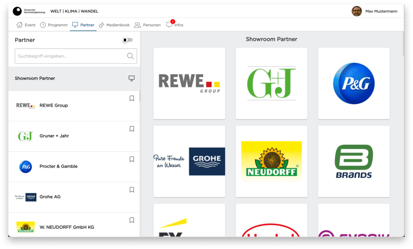This screenshot has height=249, width=413.
Task: Bookmark the REWE Group entry
Action: (131, 98)
